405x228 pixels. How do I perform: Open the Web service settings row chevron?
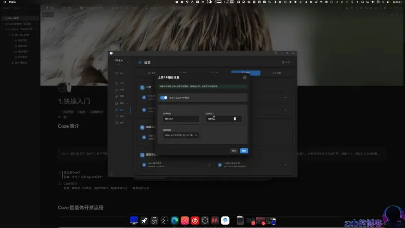tap(210, 165)
